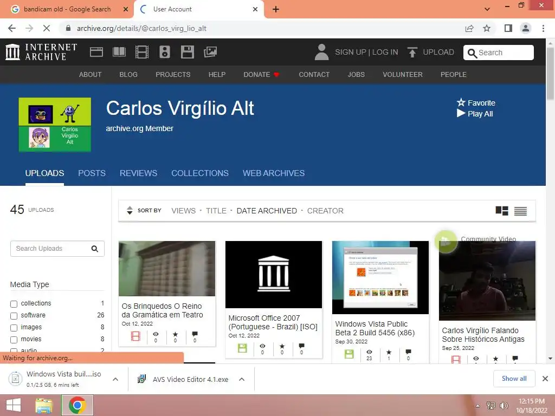Image resolution: width=555 pixels, height=416 pixels.
Task: Check the collections media type checkbox
Action: click(x=14, y=304)
